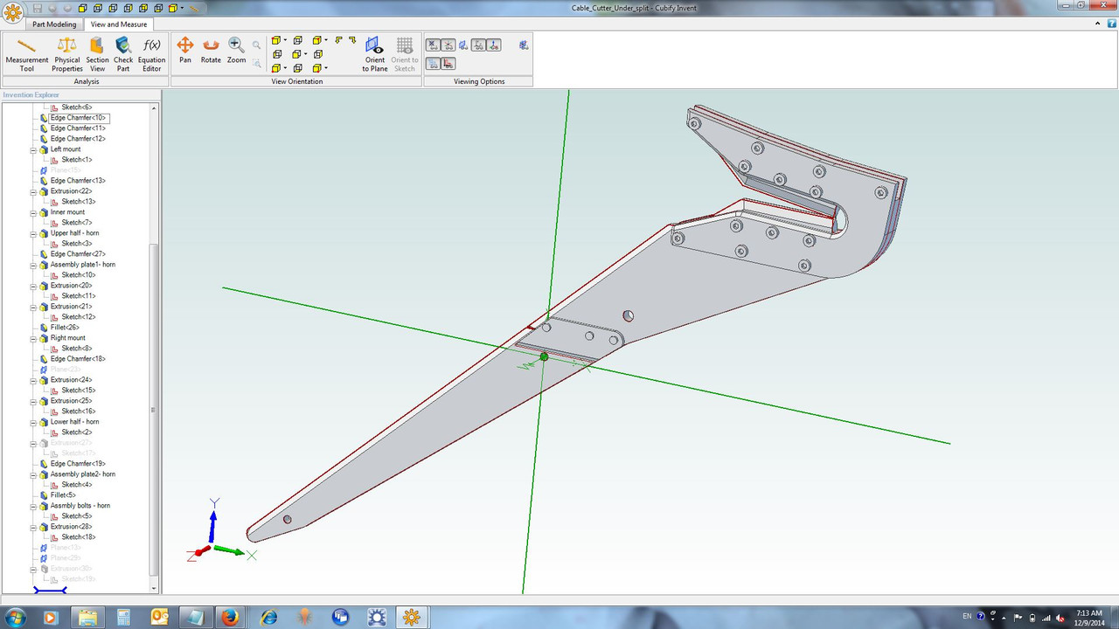The width and height of the screenshot is (1119, 629).
Task: Select Assembly plate2- horn feature
Action: pyautogui.click(x=82, y=474)
